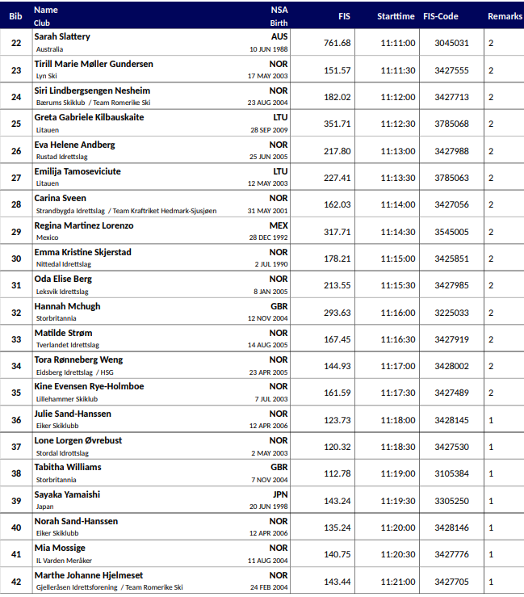The width and height of the screenshot is (524, 597).
Task: Select start time 11:15:00
Action: (x=397, y=259)
